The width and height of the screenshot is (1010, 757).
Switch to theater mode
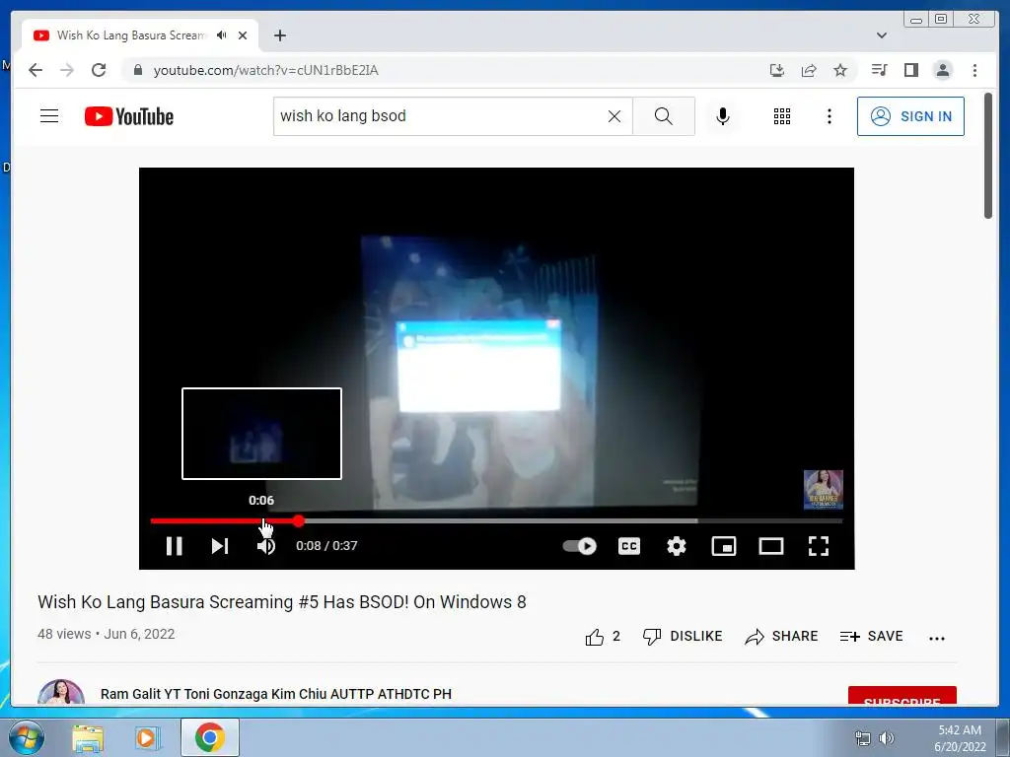[771, 546]
